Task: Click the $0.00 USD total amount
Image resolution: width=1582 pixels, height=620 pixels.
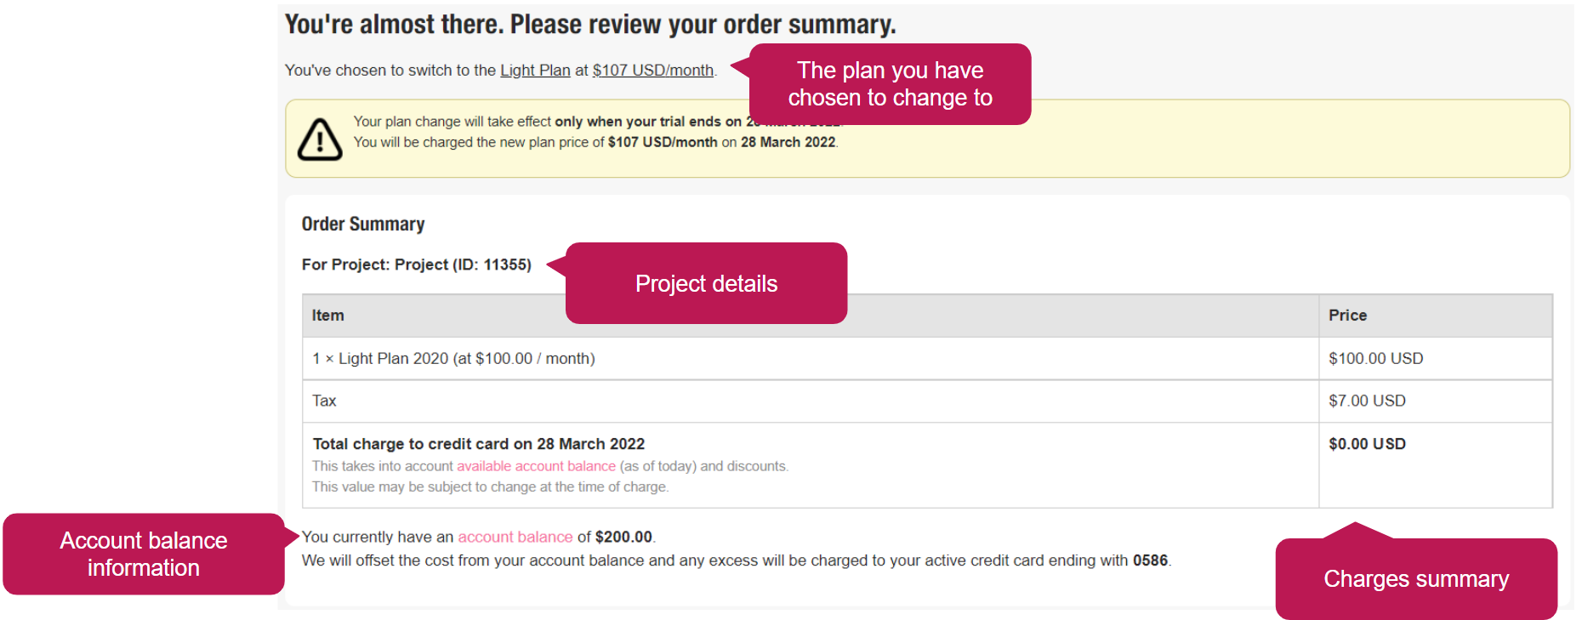Action: (1367, 444)
